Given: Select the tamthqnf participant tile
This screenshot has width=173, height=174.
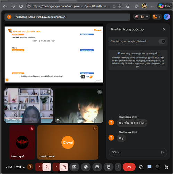Looking at the screenshot, I should pos(22,142).
